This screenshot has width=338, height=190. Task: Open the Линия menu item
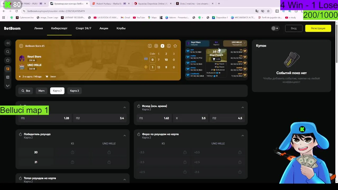pos(39,28)
